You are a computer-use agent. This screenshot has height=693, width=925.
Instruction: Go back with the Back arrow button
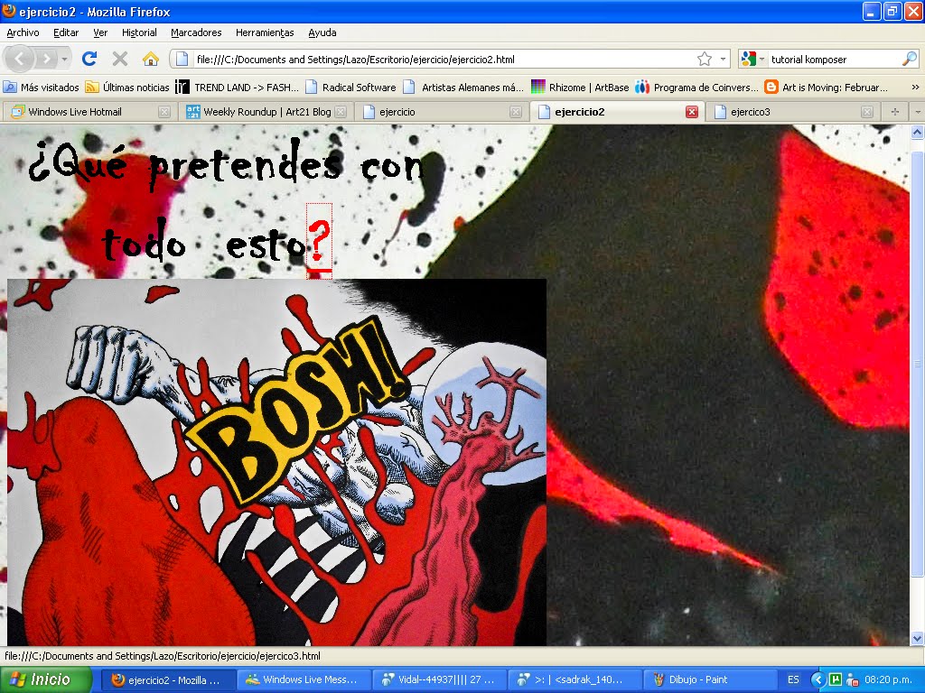click(x=20, y=59)
